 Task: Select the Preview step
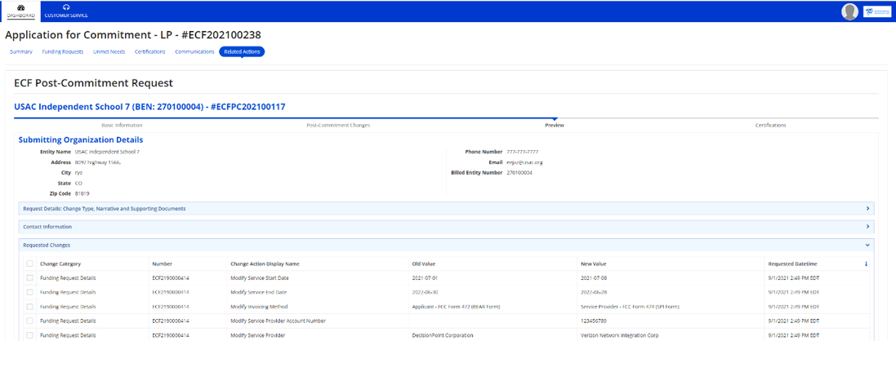tap(555, 125)
